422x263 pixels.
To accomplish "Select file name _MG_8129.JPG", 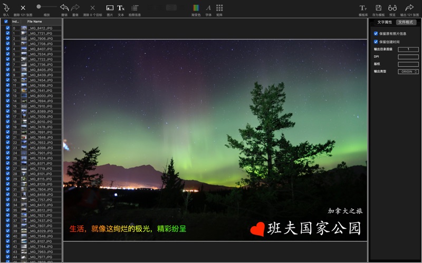I will pos(41,184).
